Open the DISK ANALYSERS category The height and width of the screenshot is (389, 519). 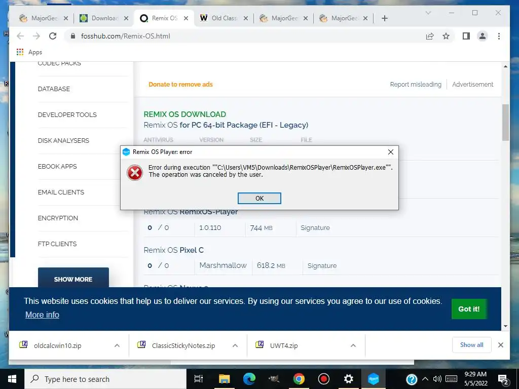tap(63, 140)
